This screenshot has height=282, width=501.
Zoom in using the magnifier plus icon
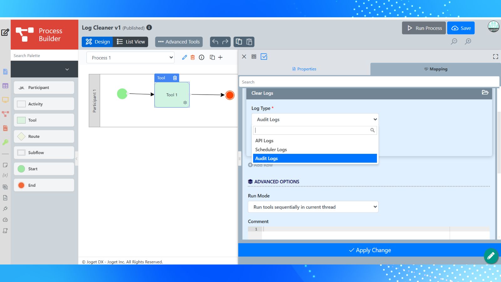click(468, 41)
